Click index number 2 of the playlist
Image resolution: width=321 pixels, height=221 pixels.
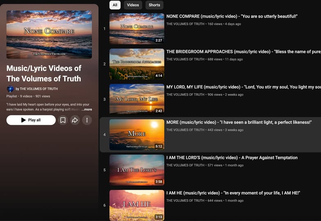(104, 64)
